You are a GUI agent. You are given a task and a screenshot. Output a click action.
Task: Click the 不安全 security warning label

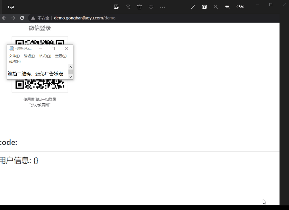(x=43, y=18)
